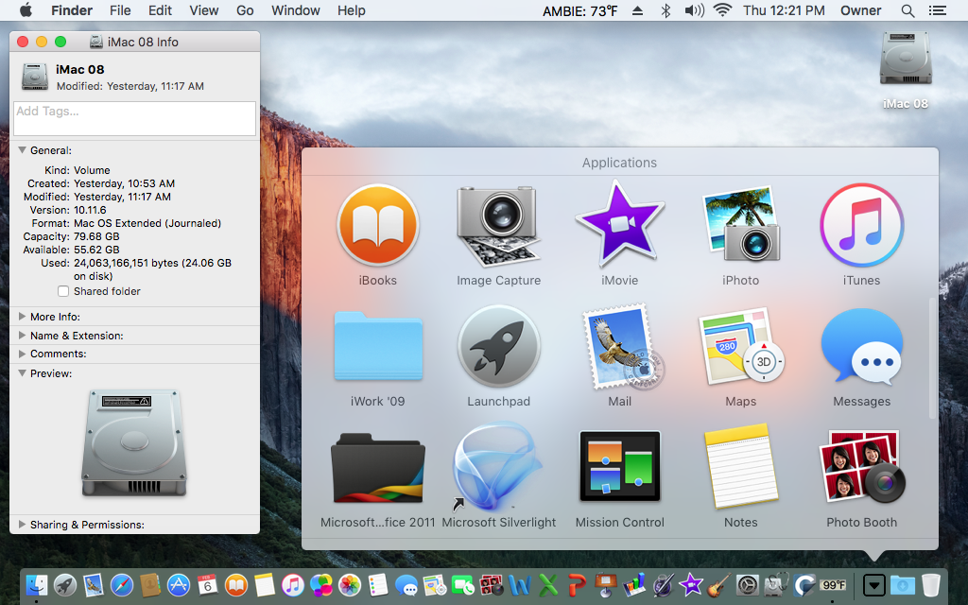Open iPhoto in the Applications stack

point(740,225)
